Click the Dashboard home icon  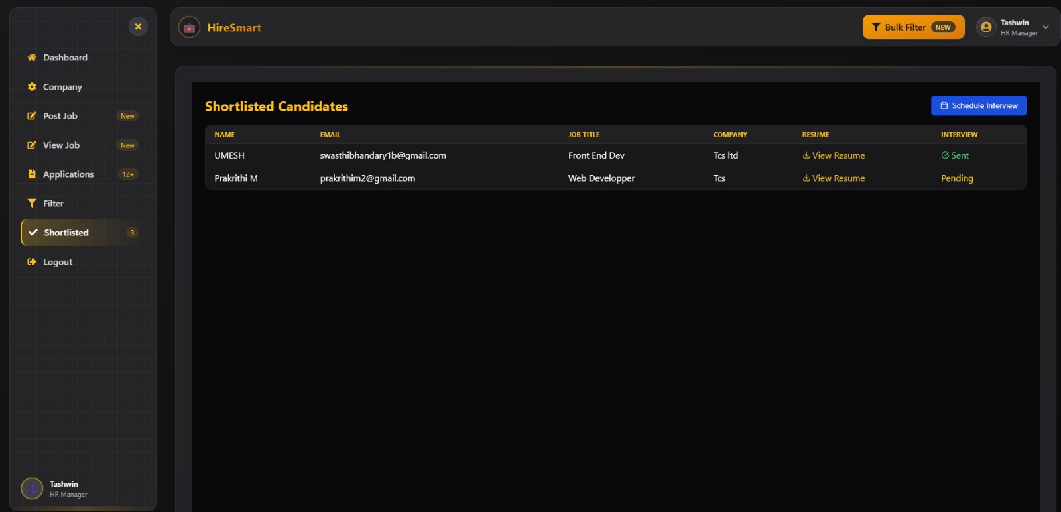pyautogui.click(x=32, y=58)
